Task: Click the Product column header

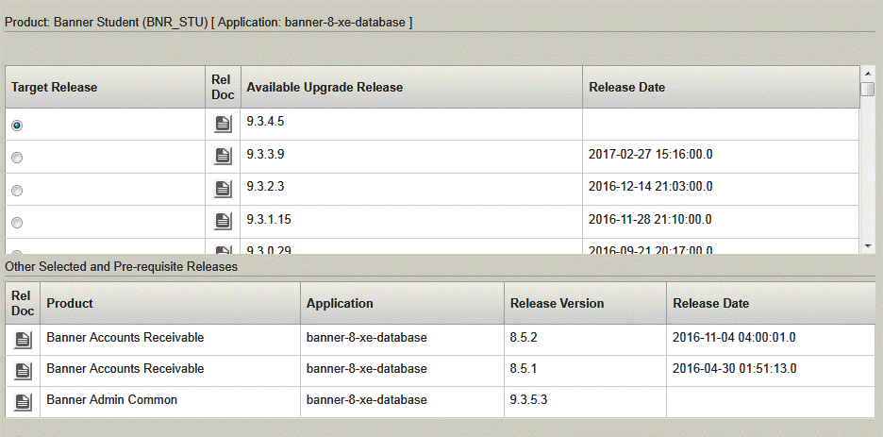Action: [170, 303]
